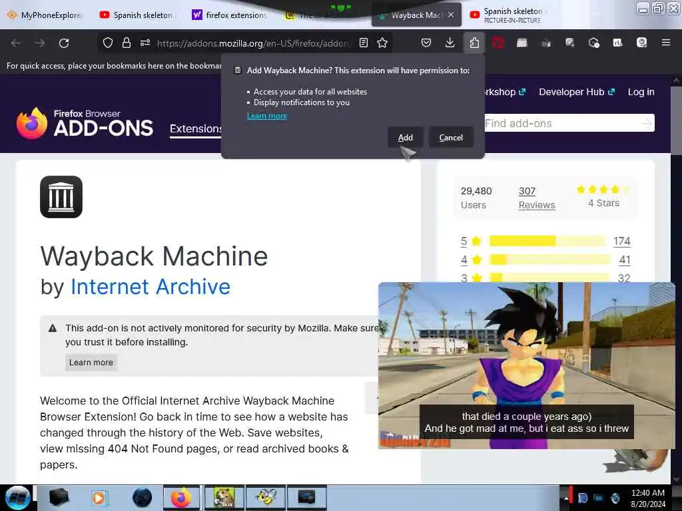Click the site security padlock icon
Image resolution: width=682 pixels, height=511 pixels.
[x=126, y=43]
